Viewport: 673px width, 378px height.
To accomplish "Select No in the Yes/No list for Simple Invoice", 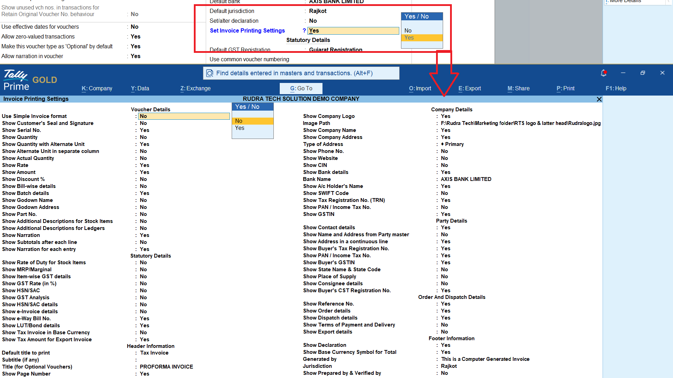I will coord(252,121).
